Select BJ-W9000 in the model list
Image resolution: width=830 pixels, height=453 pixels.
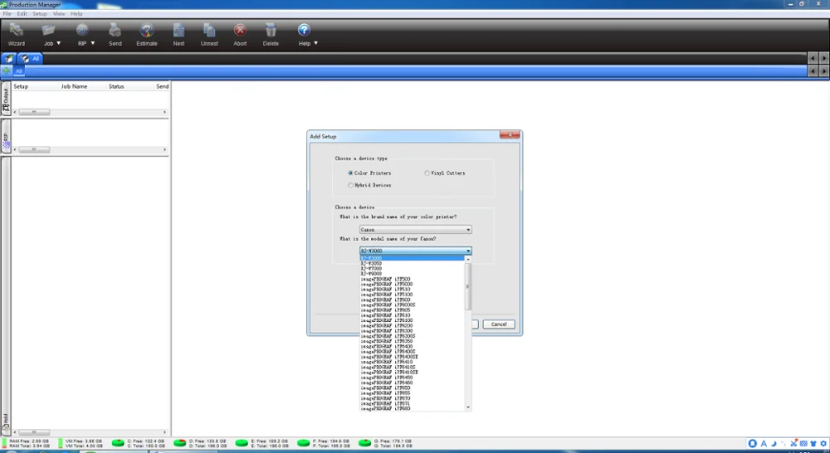click(413, 274)
